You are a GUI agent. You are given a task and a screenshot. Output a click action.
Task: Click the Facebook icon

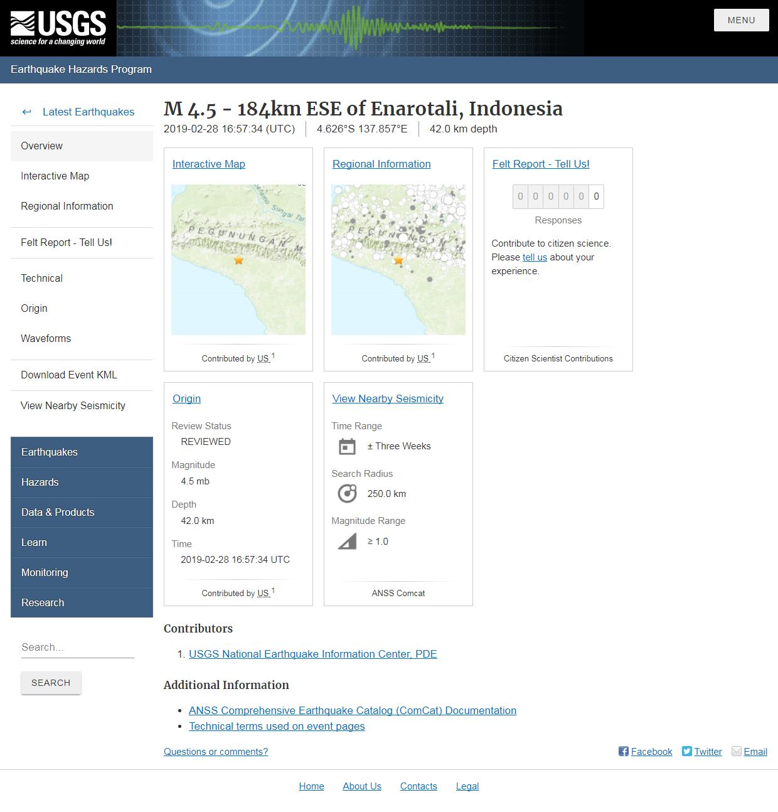coord(624,751)
